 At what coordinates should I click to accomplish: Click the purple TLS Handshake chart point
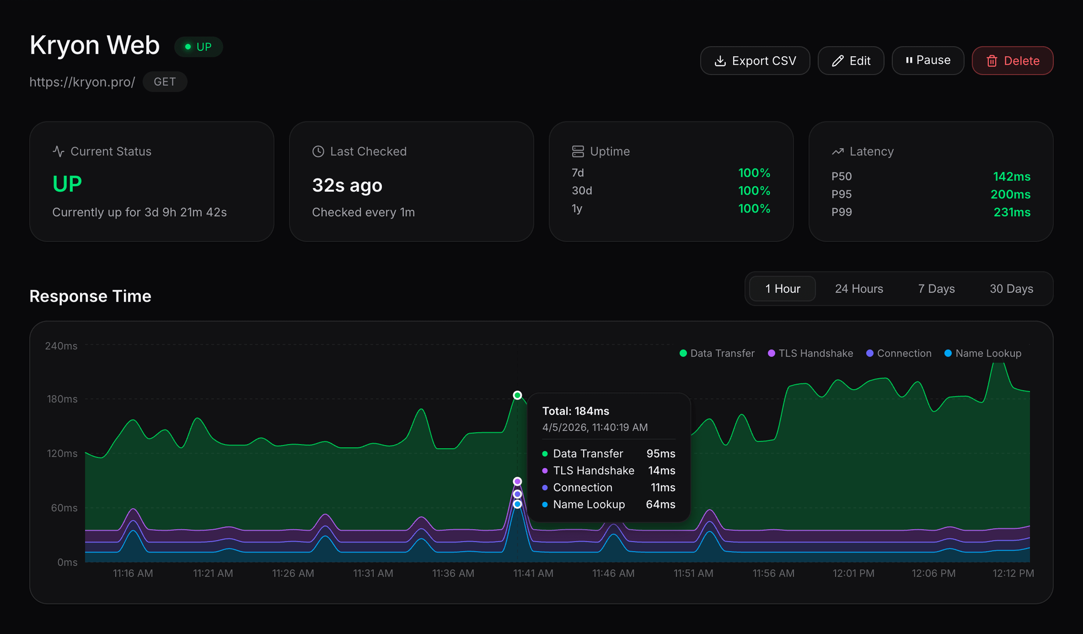click(517, 482)
